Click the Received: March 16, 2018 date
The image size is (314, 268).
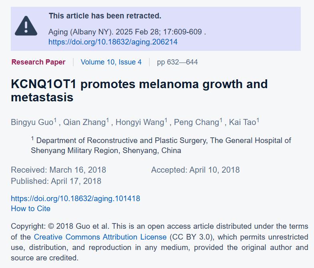coord(58,170)
